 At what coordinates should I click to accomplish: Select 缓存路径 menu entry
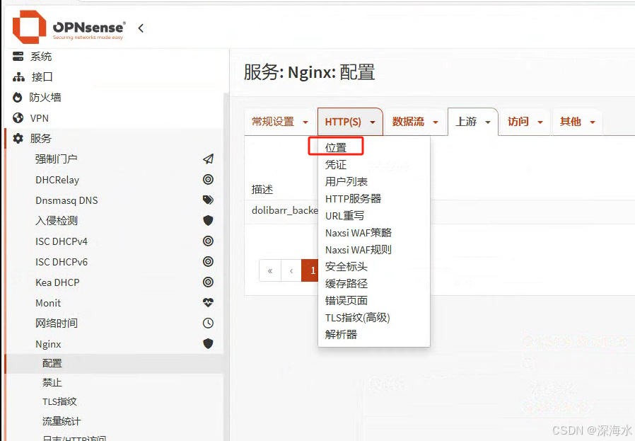(346, 284)
